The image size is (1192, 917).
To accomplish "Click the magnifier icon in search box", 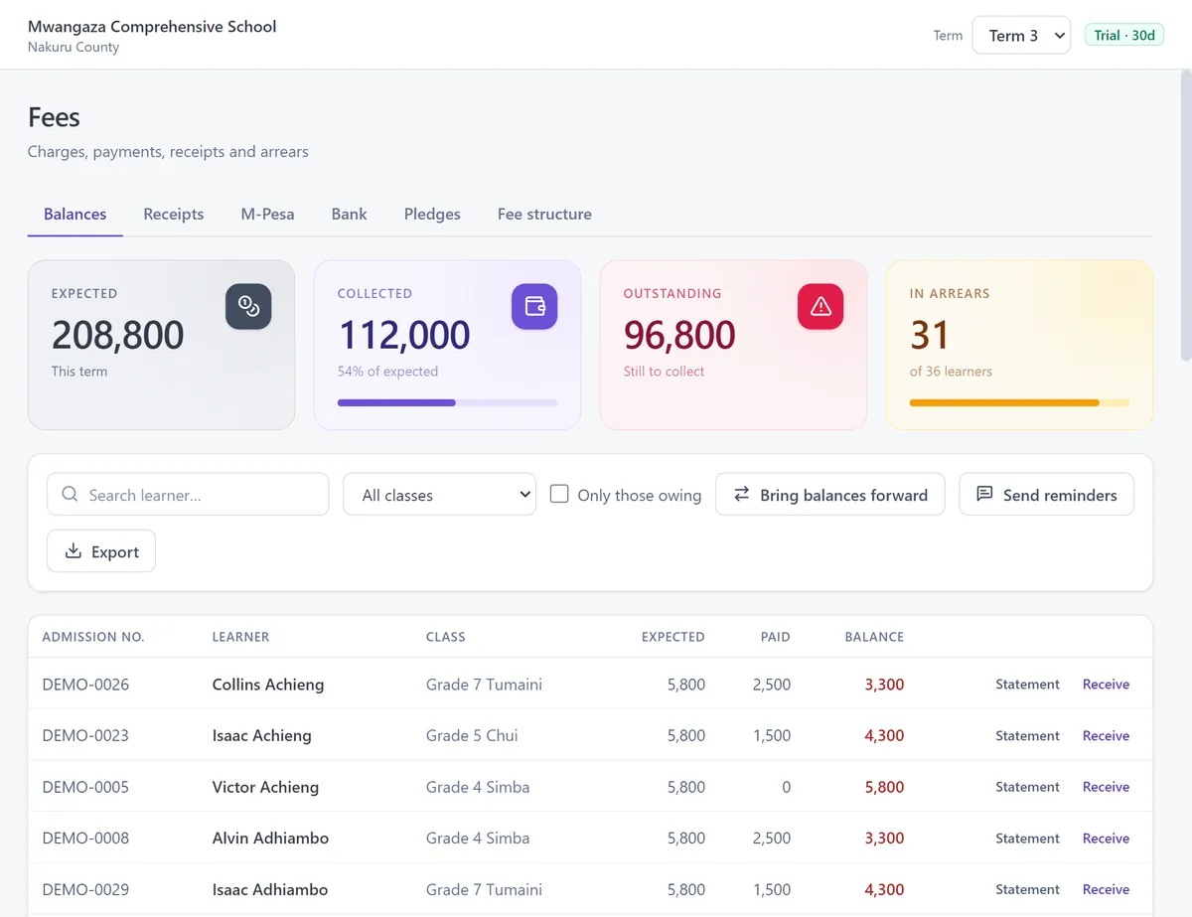I will [70, 494].
